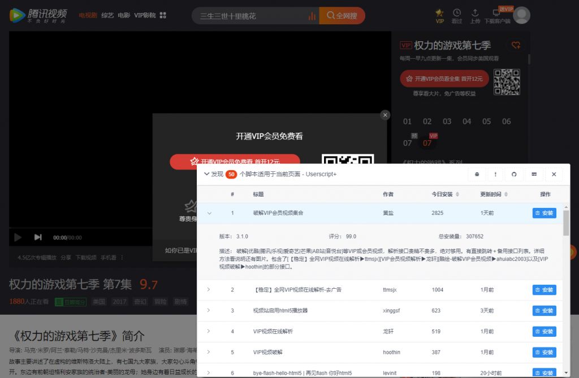Select episode 03
Screen dimensions: 579x378
447,121
